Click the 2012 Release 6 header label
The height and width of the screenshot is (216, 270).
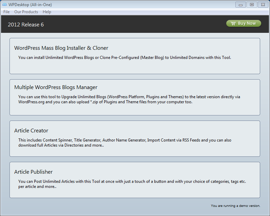(x=26, y=24)
